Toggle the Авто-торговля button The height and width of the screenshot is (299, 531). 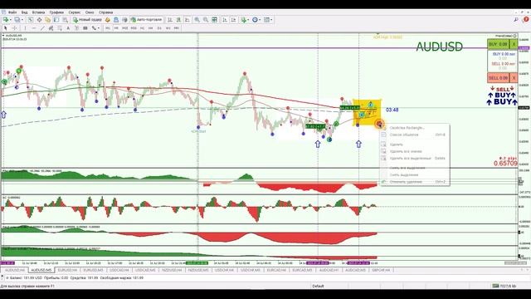147,20
